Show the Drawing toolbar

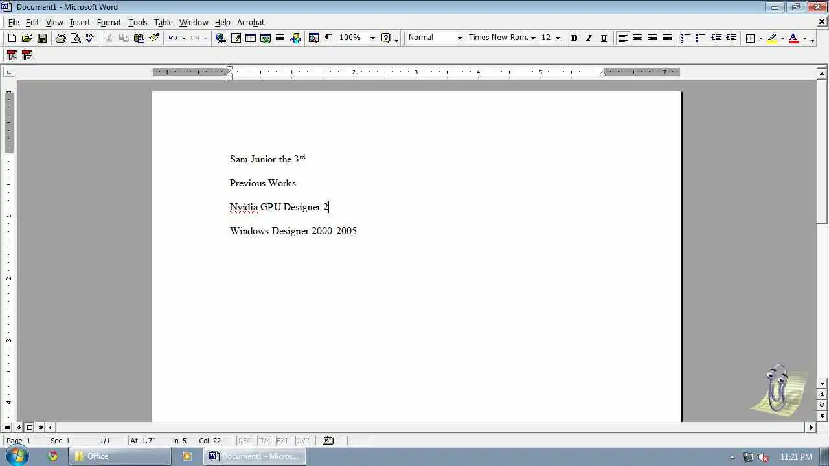tap(295, 38)
